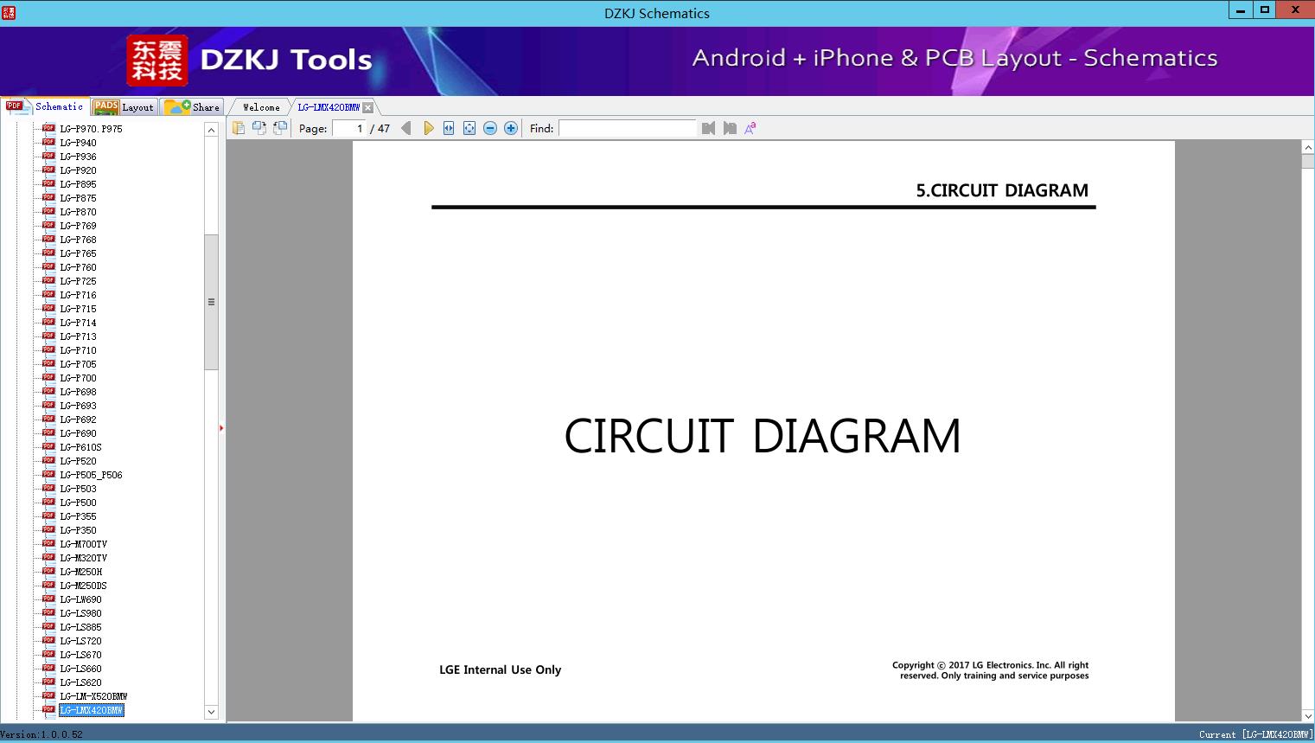Switch to the Welcome tab

tap(261, 107)
